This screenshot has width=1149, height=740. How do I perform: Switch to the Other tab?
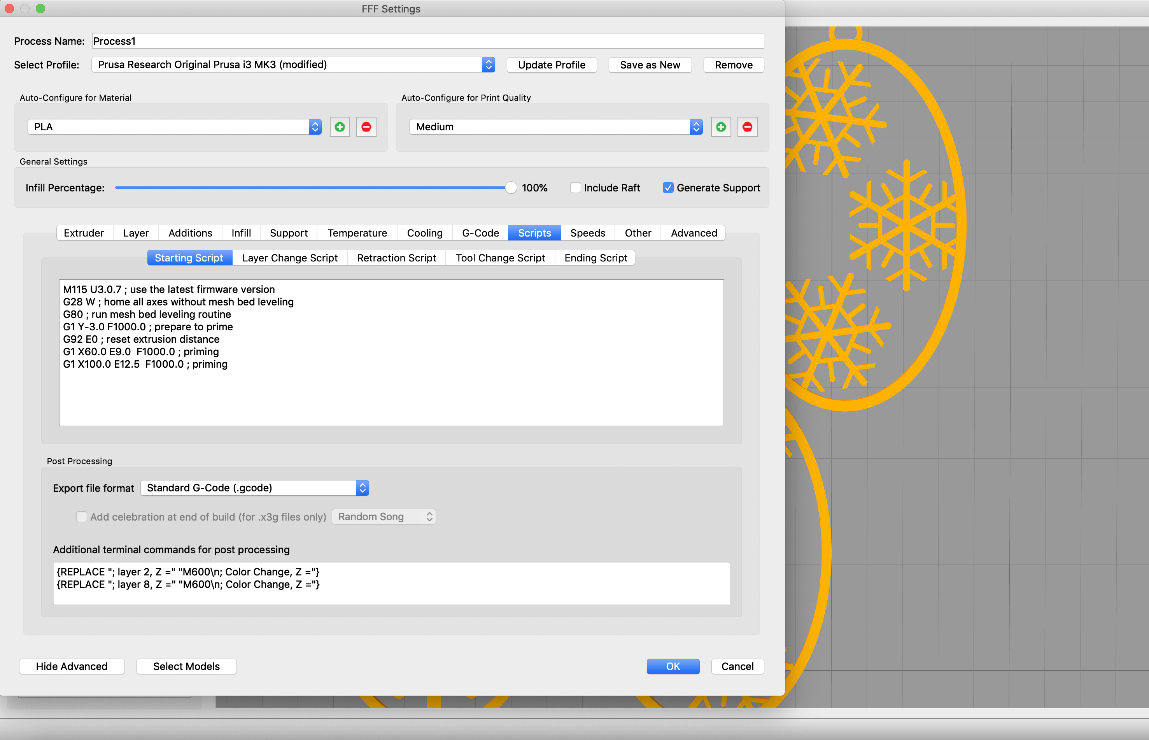coord(638,233)
